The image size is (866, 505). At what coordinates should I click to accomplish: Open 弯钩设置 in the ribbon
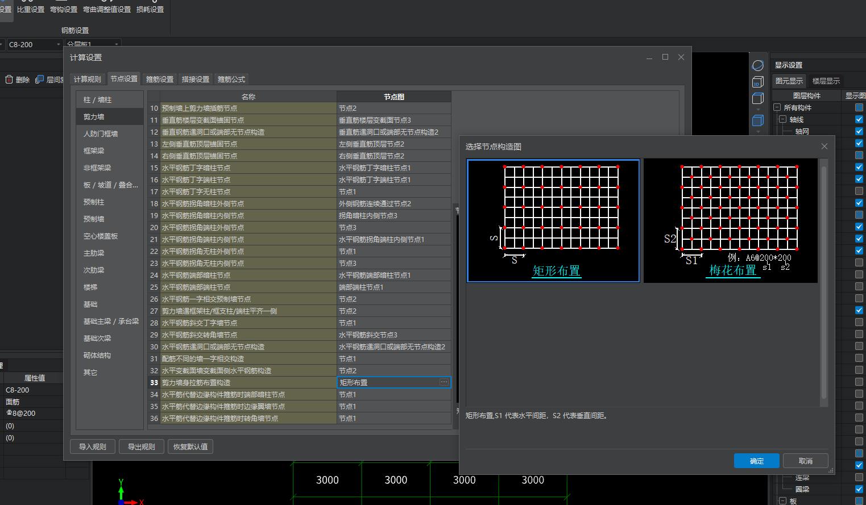64,10
